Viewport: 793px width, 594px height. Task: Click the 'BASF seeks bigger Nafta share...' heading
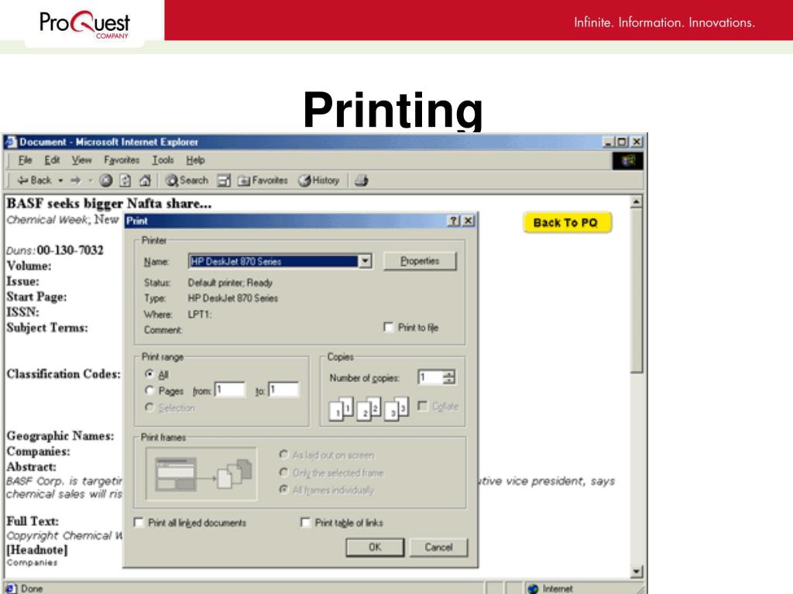[108, 203]
